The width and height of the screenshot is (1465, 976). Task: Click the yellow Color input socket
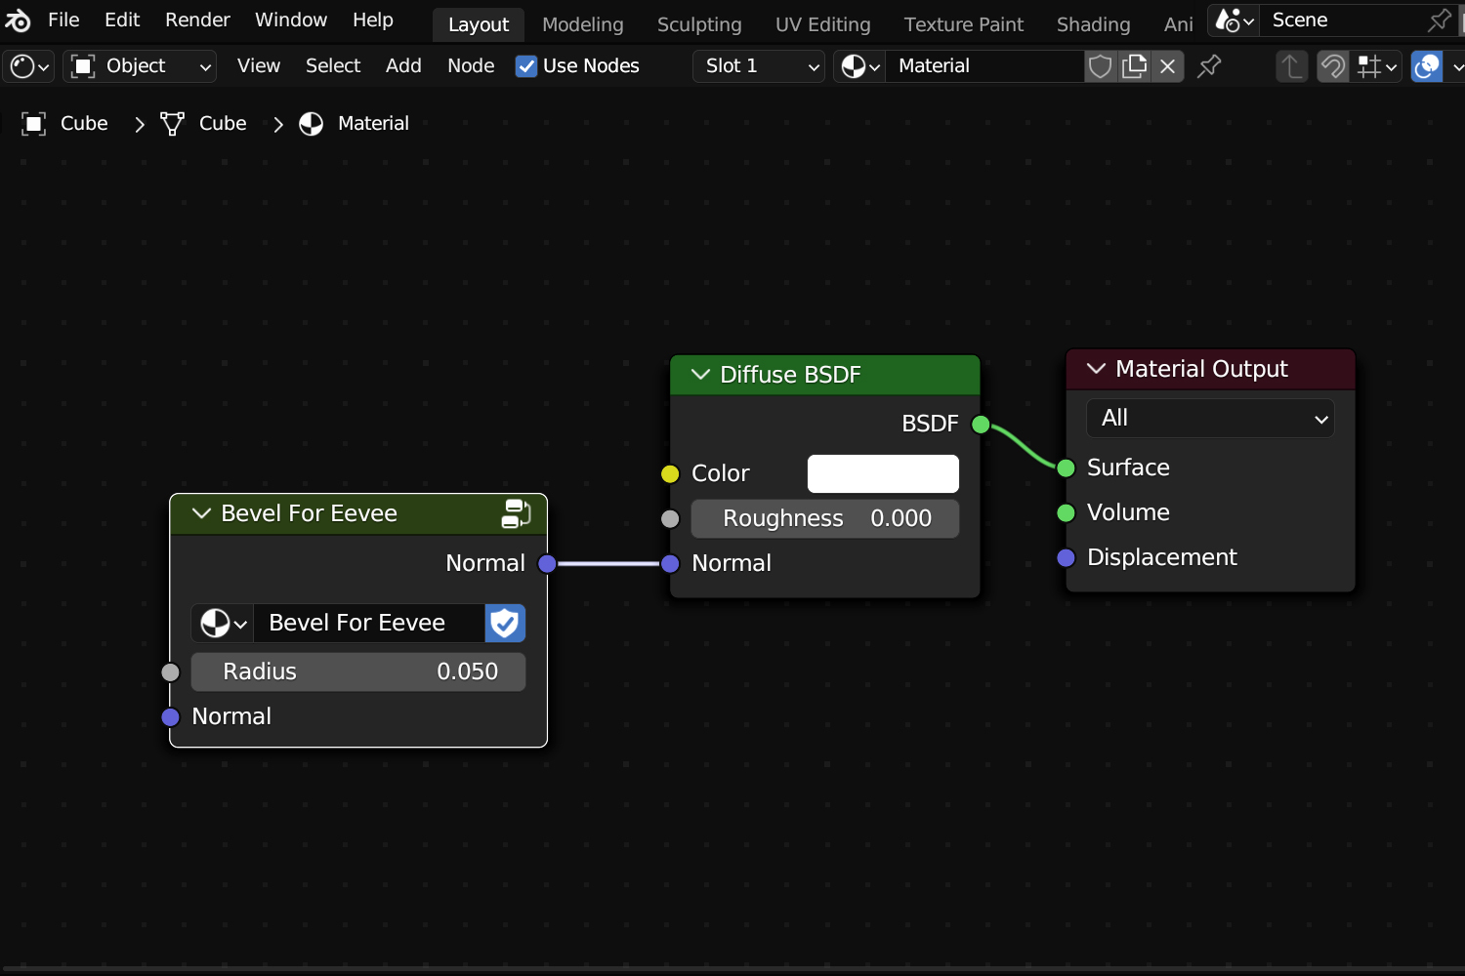[670, 474]
